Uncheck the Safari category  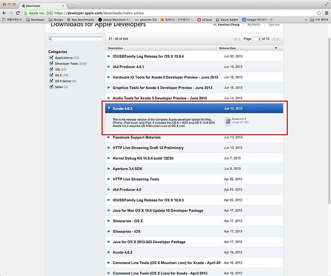pos(51,86)
